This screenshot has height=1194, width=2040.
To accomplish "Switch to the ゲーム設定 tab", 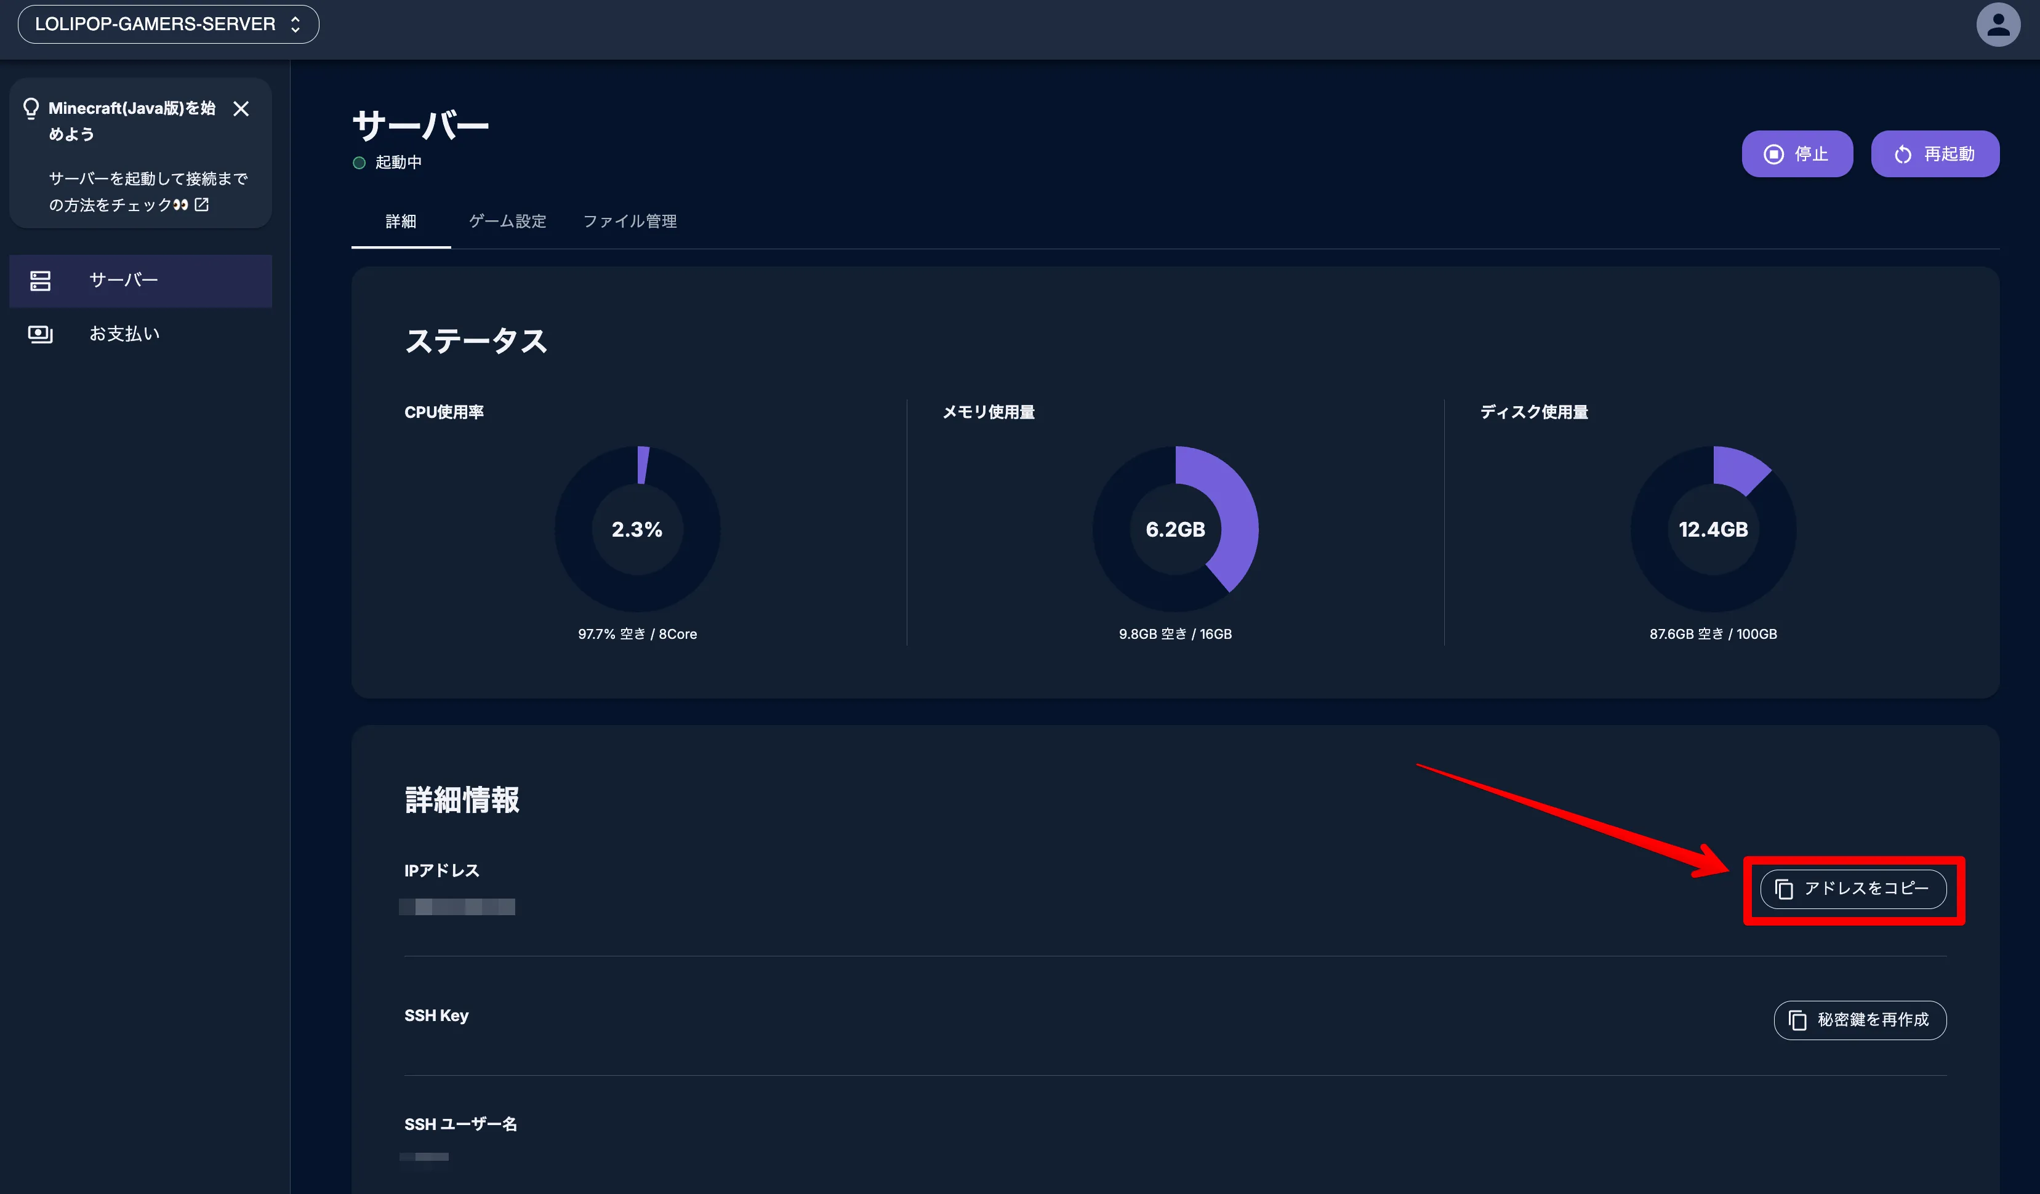I will click(x=508, y=221).
